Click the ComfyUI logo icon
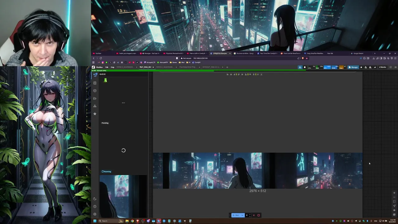This screenshot has height=224, width=398. (93, 67)
